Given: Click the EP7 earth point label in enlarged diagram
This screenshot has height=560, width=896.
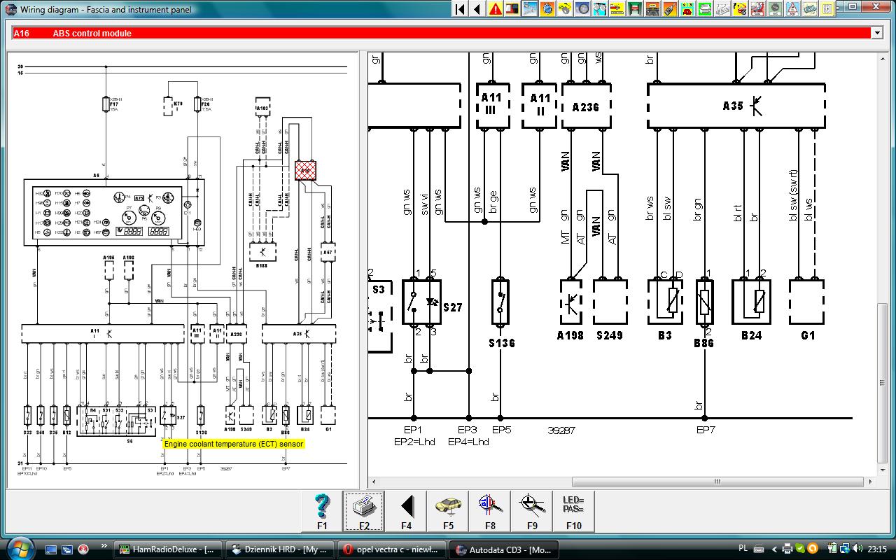Looking at the screenshot, I should [x=705, y=430].
